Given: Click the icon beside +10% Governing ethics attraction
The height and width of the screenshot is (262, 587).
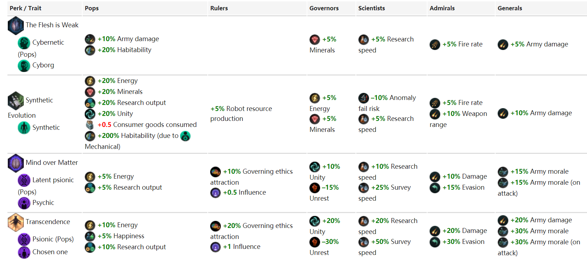Looking at the screenshot, I should pyautogui.click(x=216, y=172).
